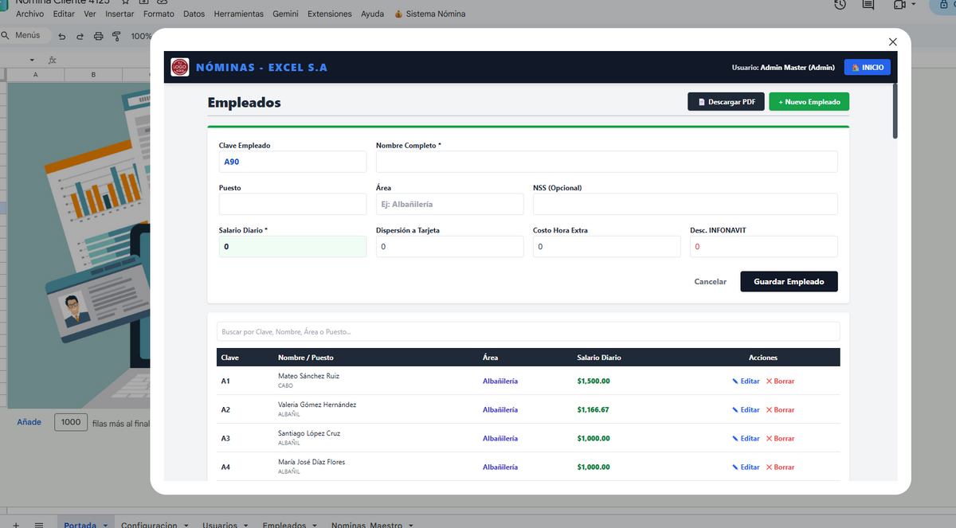The height and width of the screenshot is (528, 956).
Task: Focus the Desc. INFONAVIT field
Action: coord(763,246)
